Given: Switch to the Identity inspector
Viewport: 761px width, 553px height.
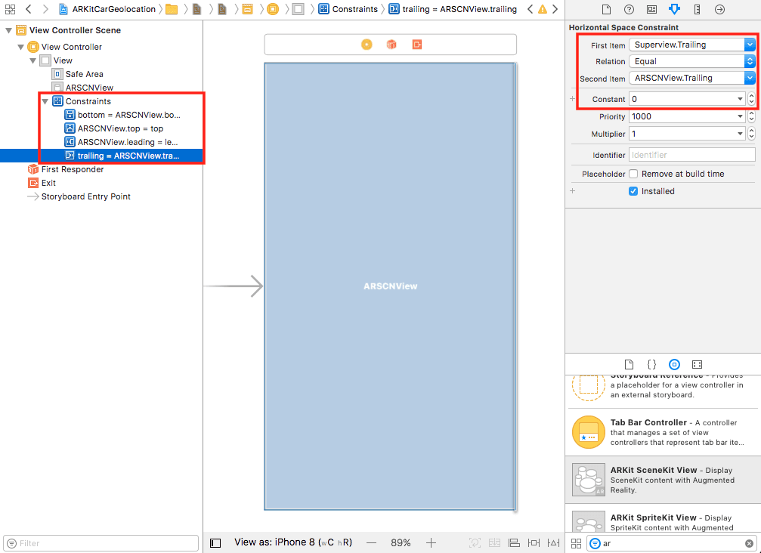Looking at the screenshot, I should click(651, 9).
